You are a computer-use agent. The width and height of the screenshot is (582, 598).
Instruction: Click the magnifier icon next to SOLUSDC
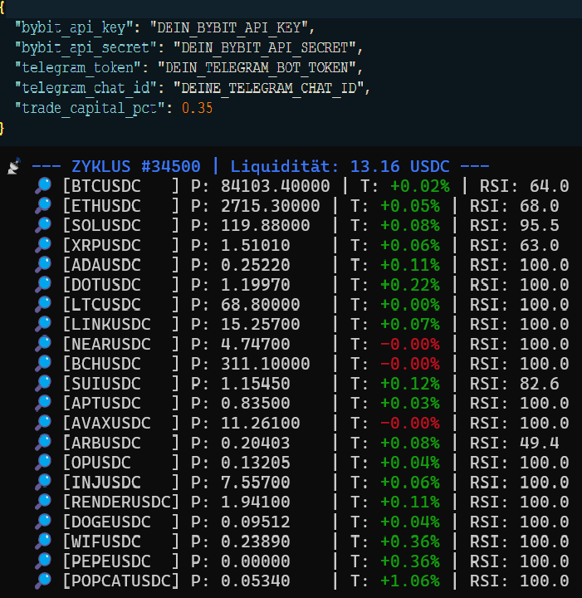pos(43,225)
